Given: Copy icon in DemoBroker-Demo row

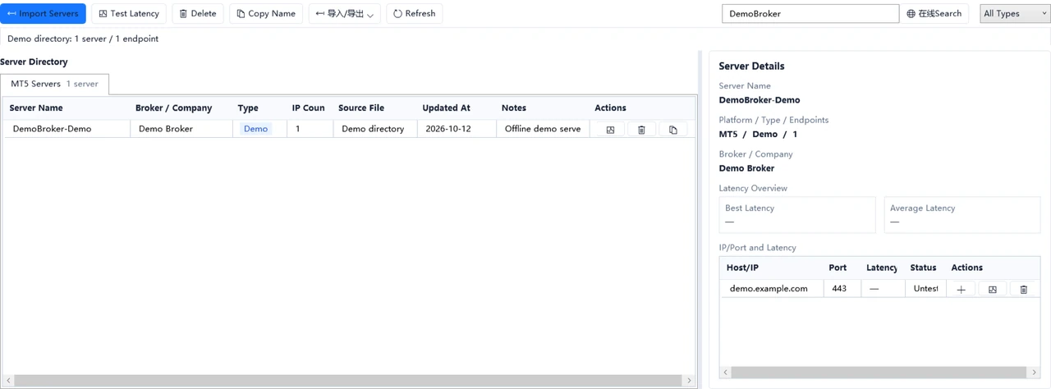Looking at the screenshot, I should [672, 130].
